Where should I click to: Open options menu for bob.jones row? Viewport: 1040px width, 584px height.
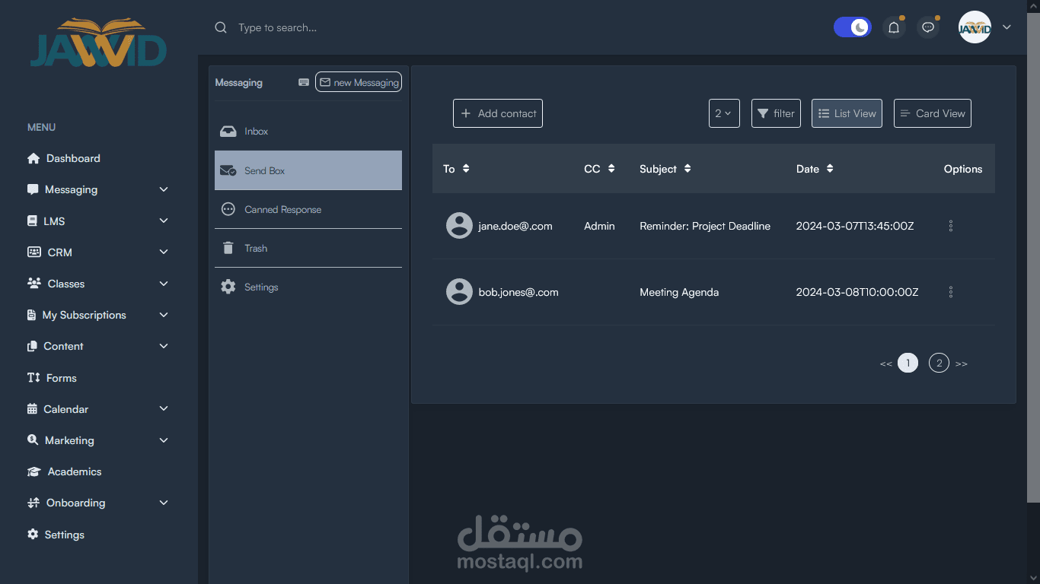951,292
